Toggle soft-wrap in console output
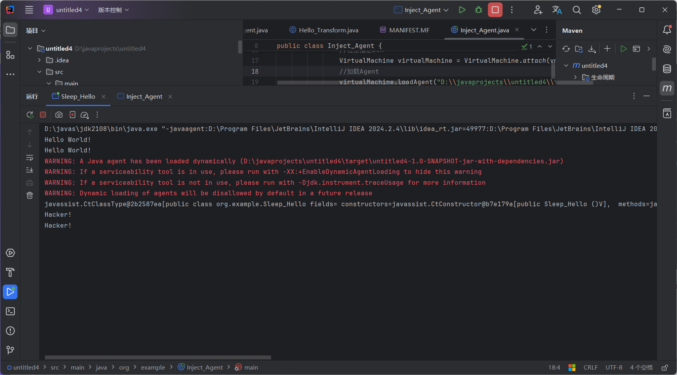The image size is (677, 375). pos(30,158)
